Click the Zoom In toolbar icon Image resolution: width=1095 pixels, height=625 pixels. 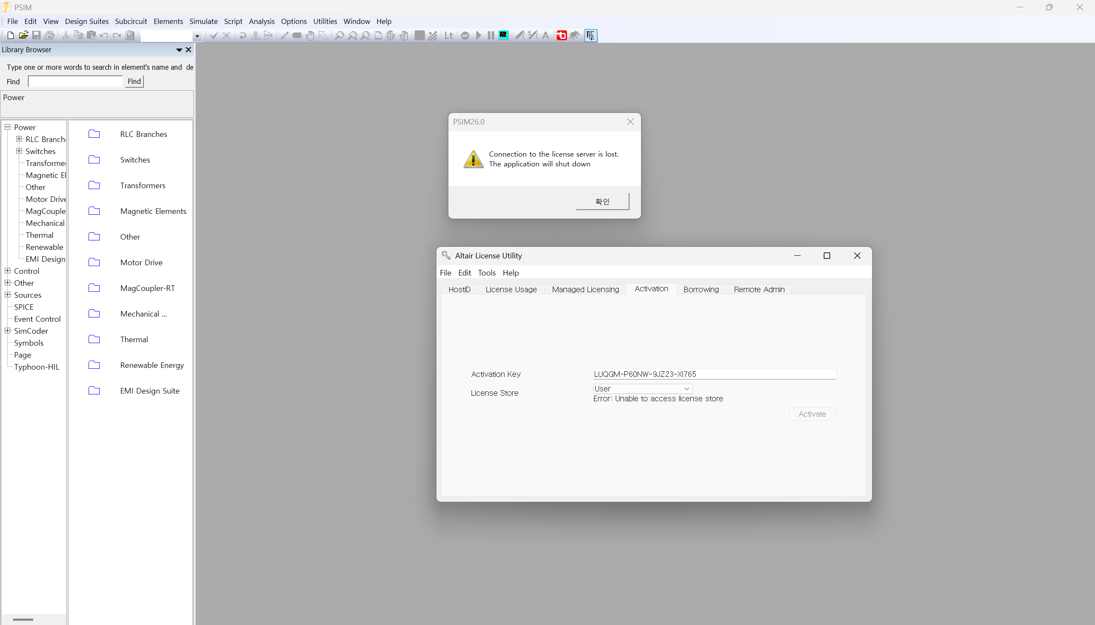(353, 35)
